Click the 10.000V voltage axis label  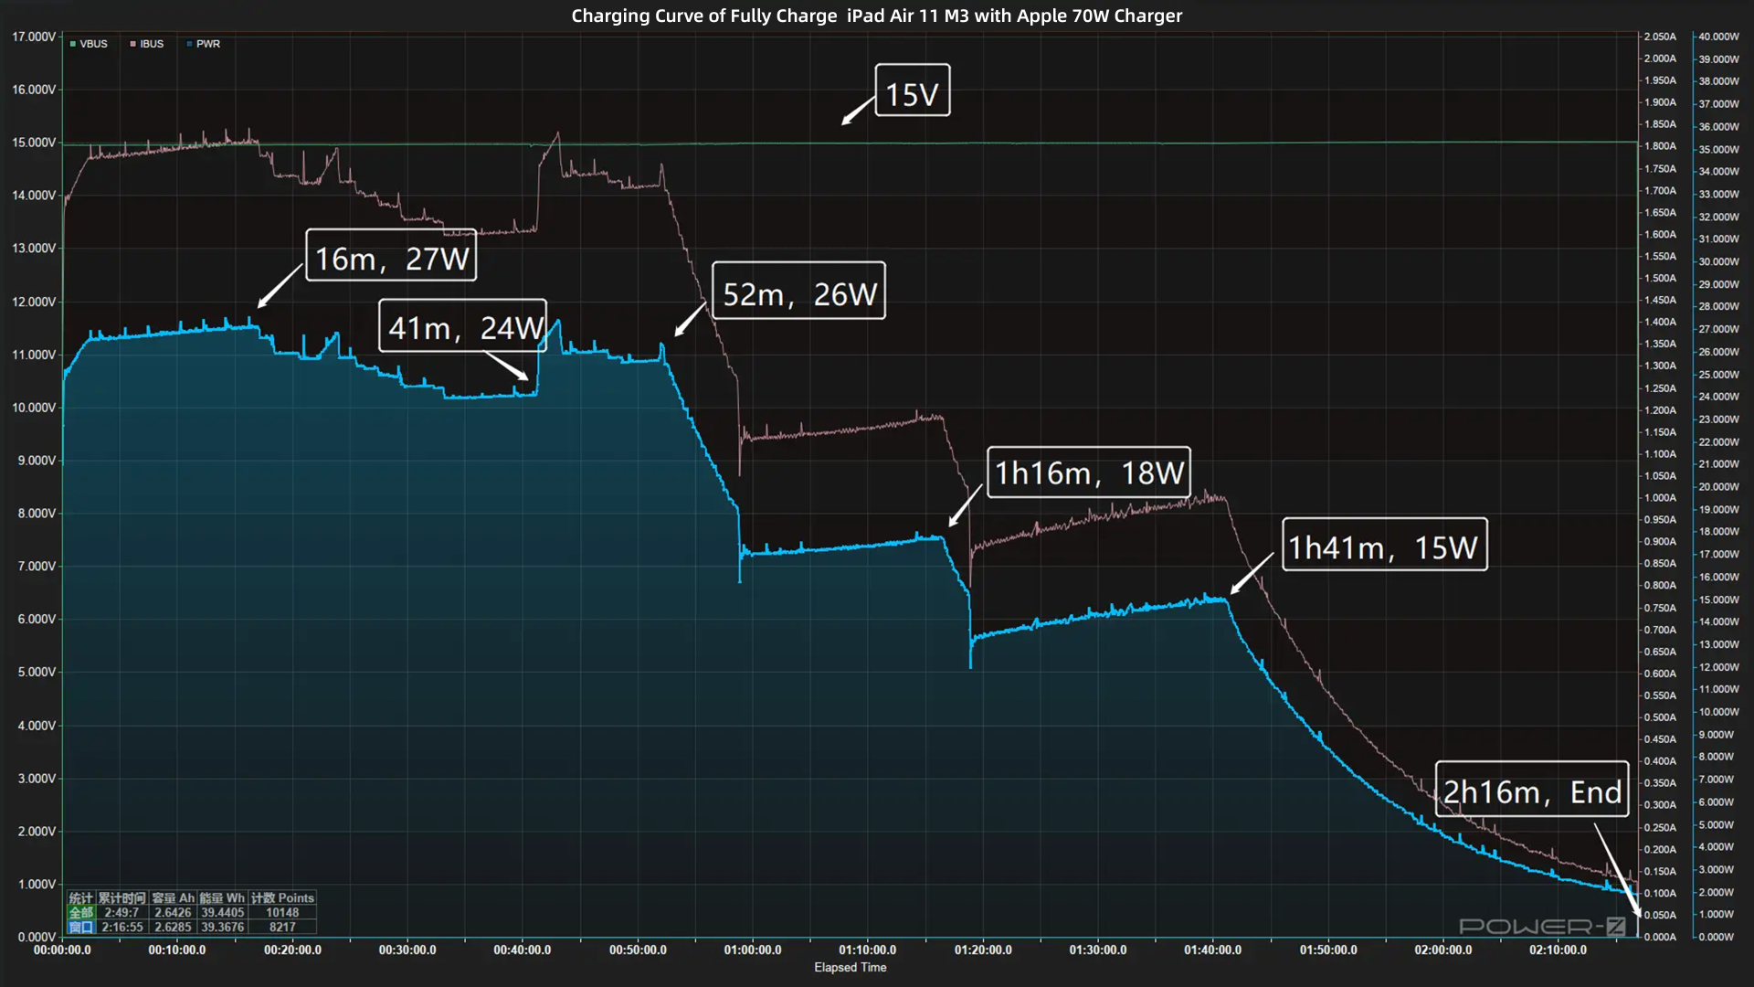pyautogui.click(x=34, y=408)
